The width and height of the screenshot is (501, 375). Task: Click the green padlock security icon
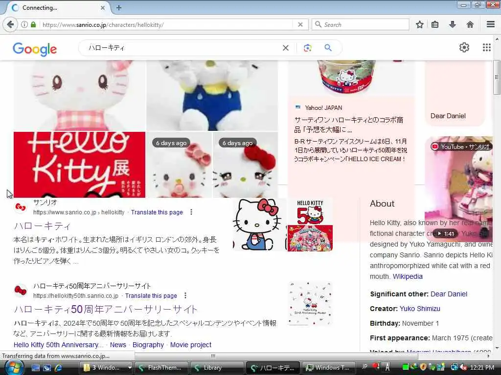[x=33, y=24]
